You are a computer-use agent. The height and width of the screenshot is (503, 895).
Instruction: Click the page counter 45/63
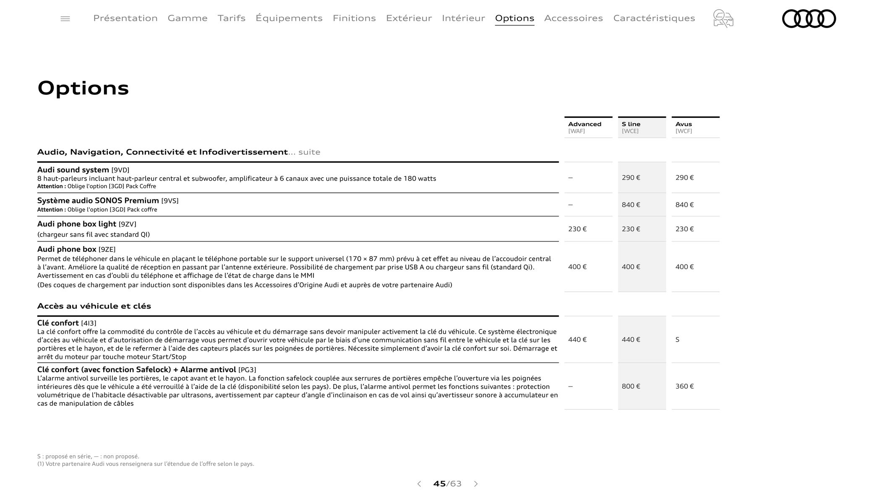(x=447, y=484)
